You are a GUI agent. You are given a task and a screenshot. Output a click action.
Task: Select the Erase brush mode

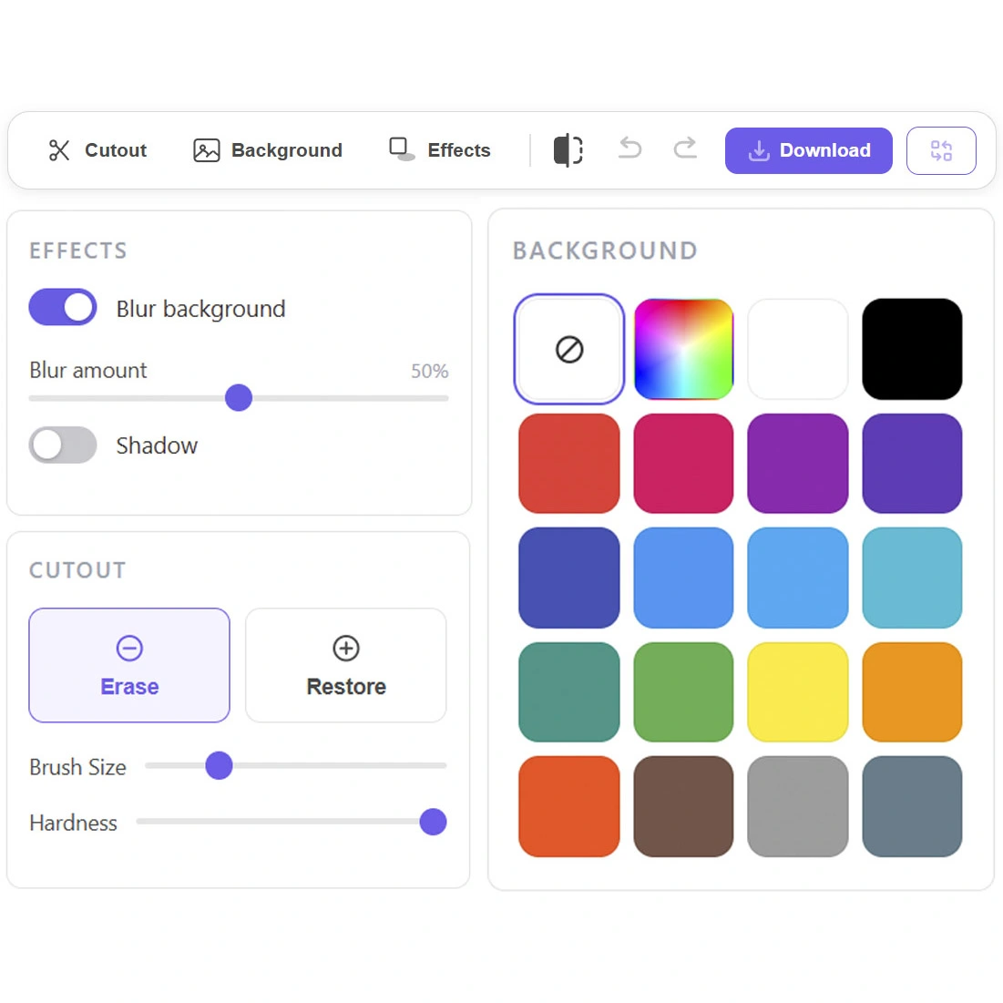pyautogui.click(x=129, y=665)
